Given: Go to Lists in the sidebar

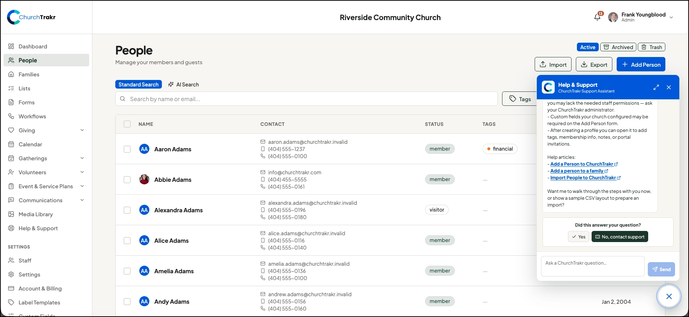Looking at the screenshot, I should [46, 88].
